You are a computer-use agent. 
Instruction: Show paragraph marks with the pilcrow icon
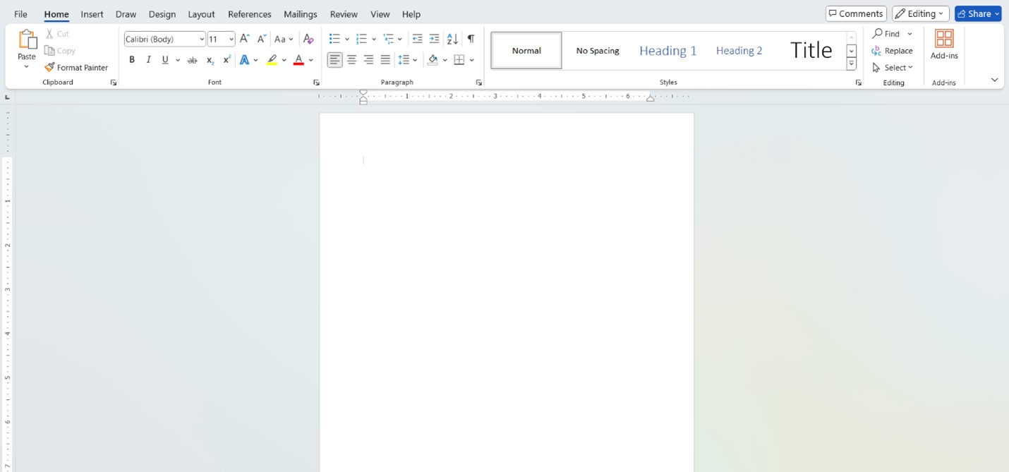(471, 38)
